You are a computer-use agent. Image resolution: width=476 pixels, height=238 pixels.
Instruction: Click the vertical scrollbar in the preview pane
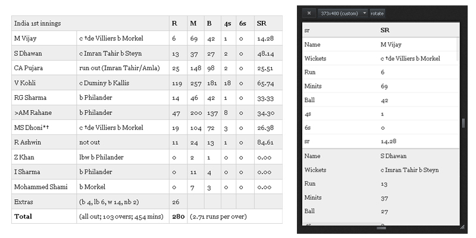click(x=458, y=49)
